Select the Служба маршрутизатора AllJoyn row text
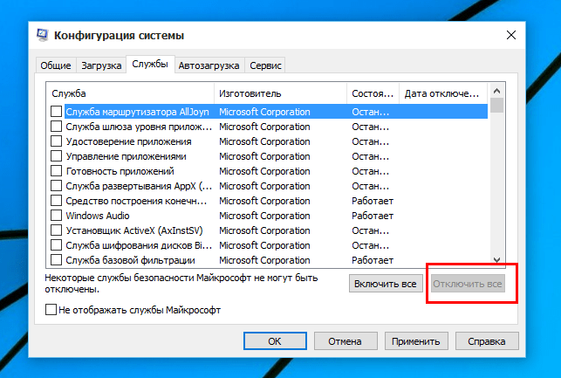 point(137,112)
